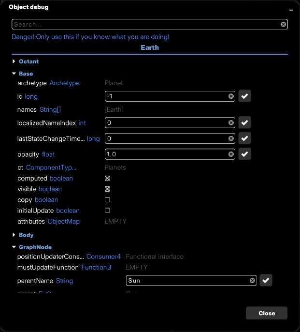The image size is (300, 332).
Task: Check the initialUpdate boolean checkbox
Action: click(107, 211)
